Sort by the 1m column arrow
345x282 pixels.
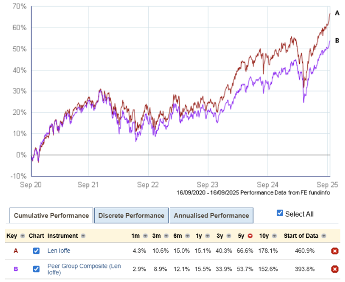146,236
